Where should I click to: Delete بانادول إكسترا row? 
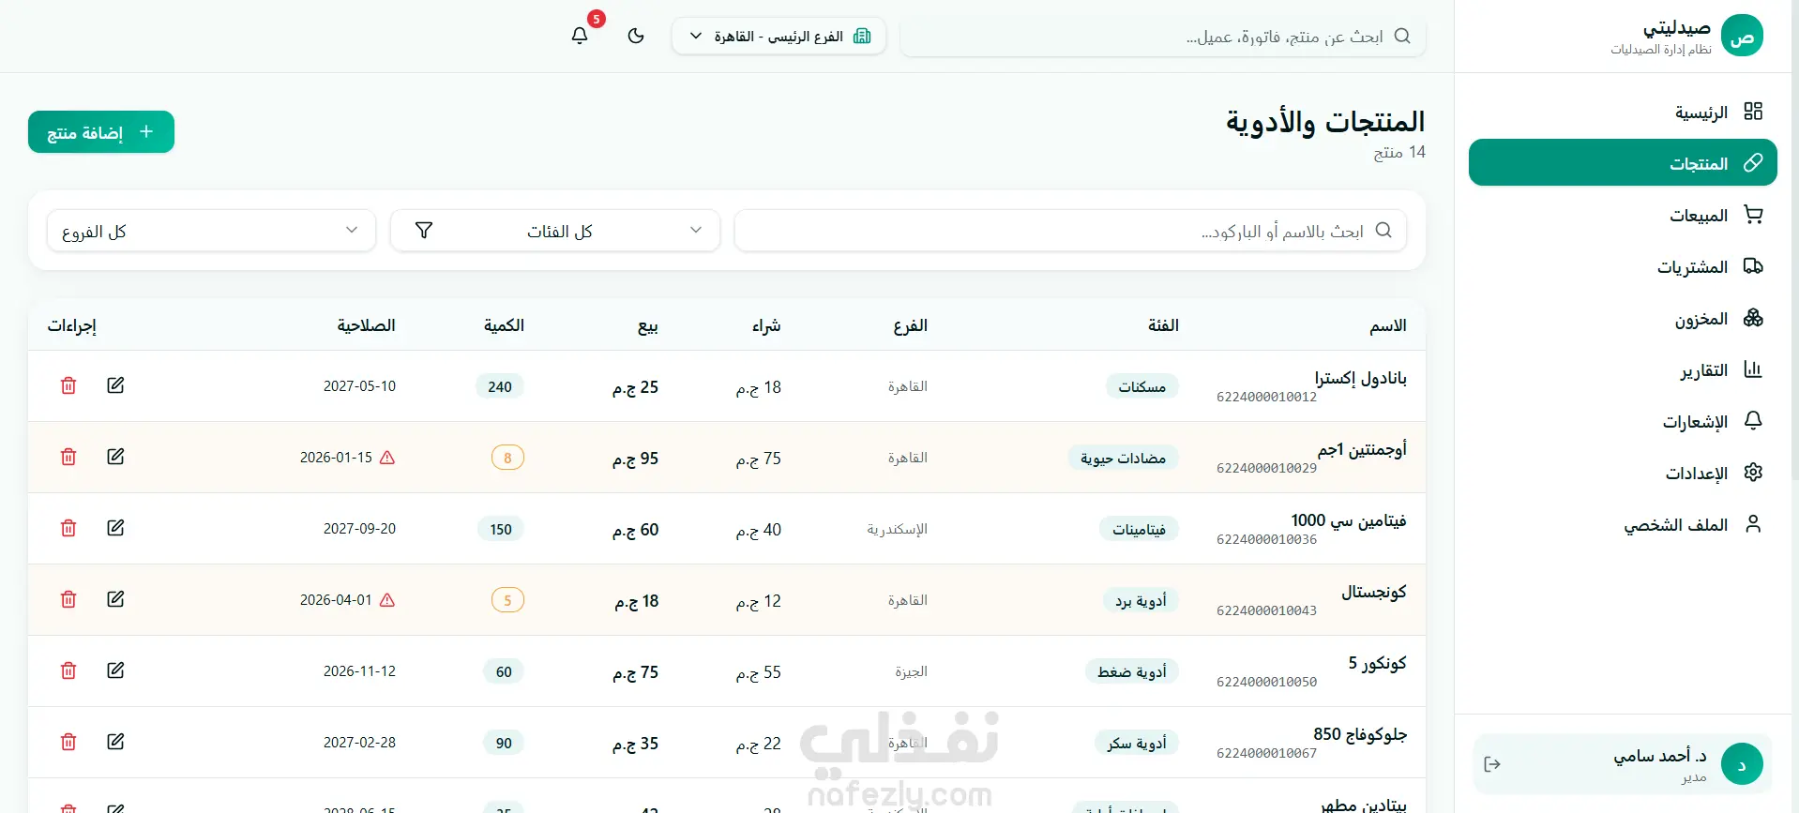pos(68,385)
